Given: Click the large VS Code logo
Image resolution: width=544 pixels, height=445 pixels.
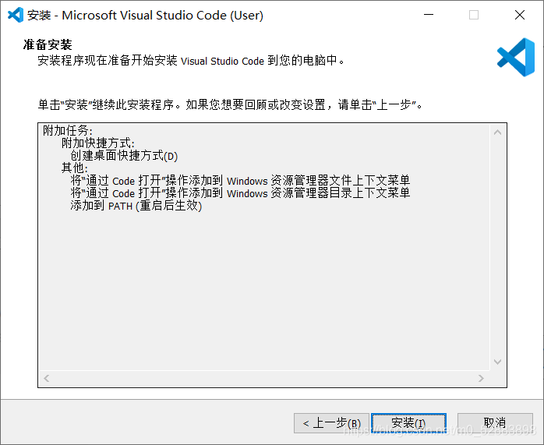Looking at the screenshot, I should 516,57.
